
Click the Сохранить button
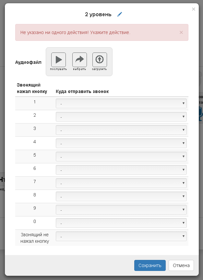150,265
